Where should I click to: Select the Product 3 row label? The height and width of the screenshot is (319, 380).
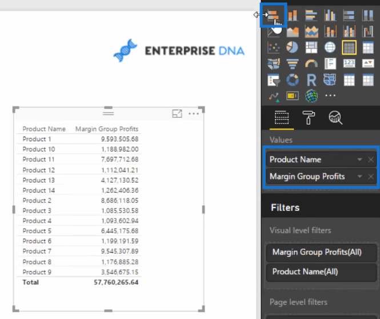(37, 211)
